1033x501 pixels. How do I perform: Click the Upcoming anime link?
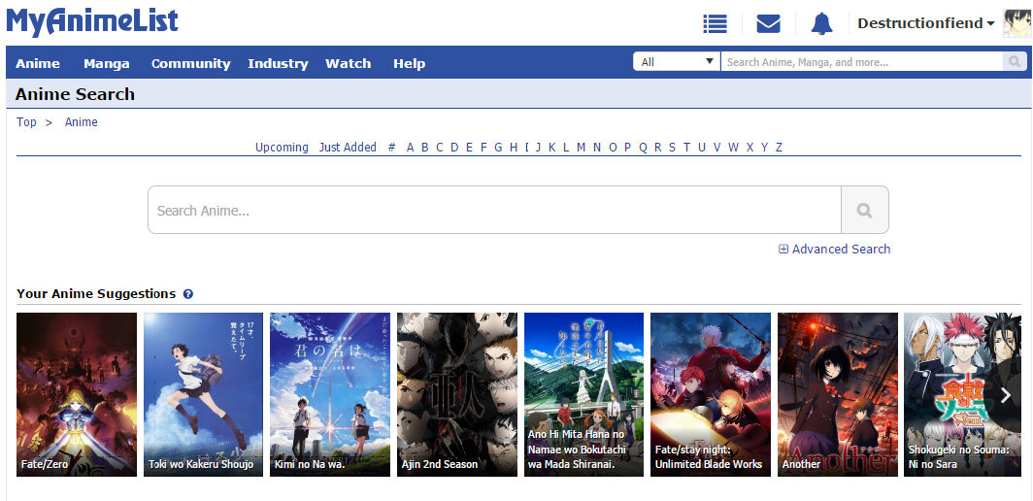click(x=282, y=148)
